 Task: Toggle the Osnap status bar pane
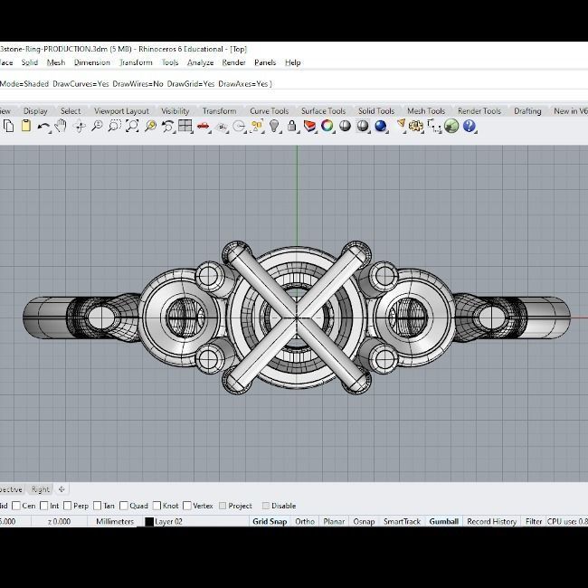[364, 522]
